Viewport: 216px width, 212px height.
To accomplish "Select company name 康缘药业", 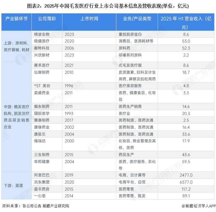I will click(42, 127).
